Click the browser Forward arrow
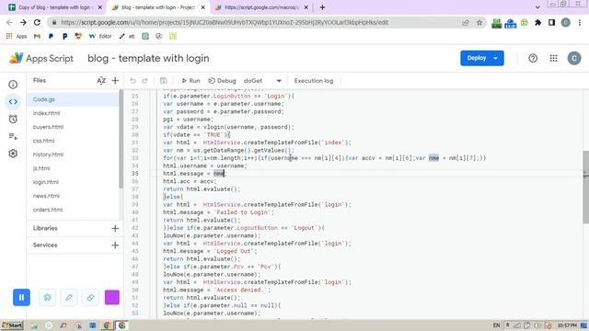The width and height of the screenshot is (589, 331). 23,22
